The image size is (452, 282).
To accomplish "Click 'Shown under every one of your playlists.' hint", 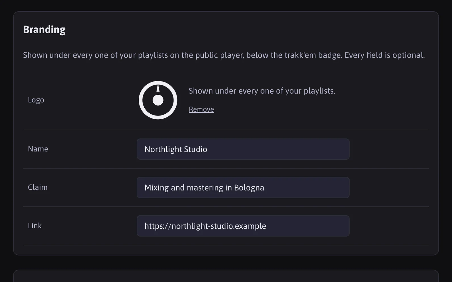I will point(262,91).
